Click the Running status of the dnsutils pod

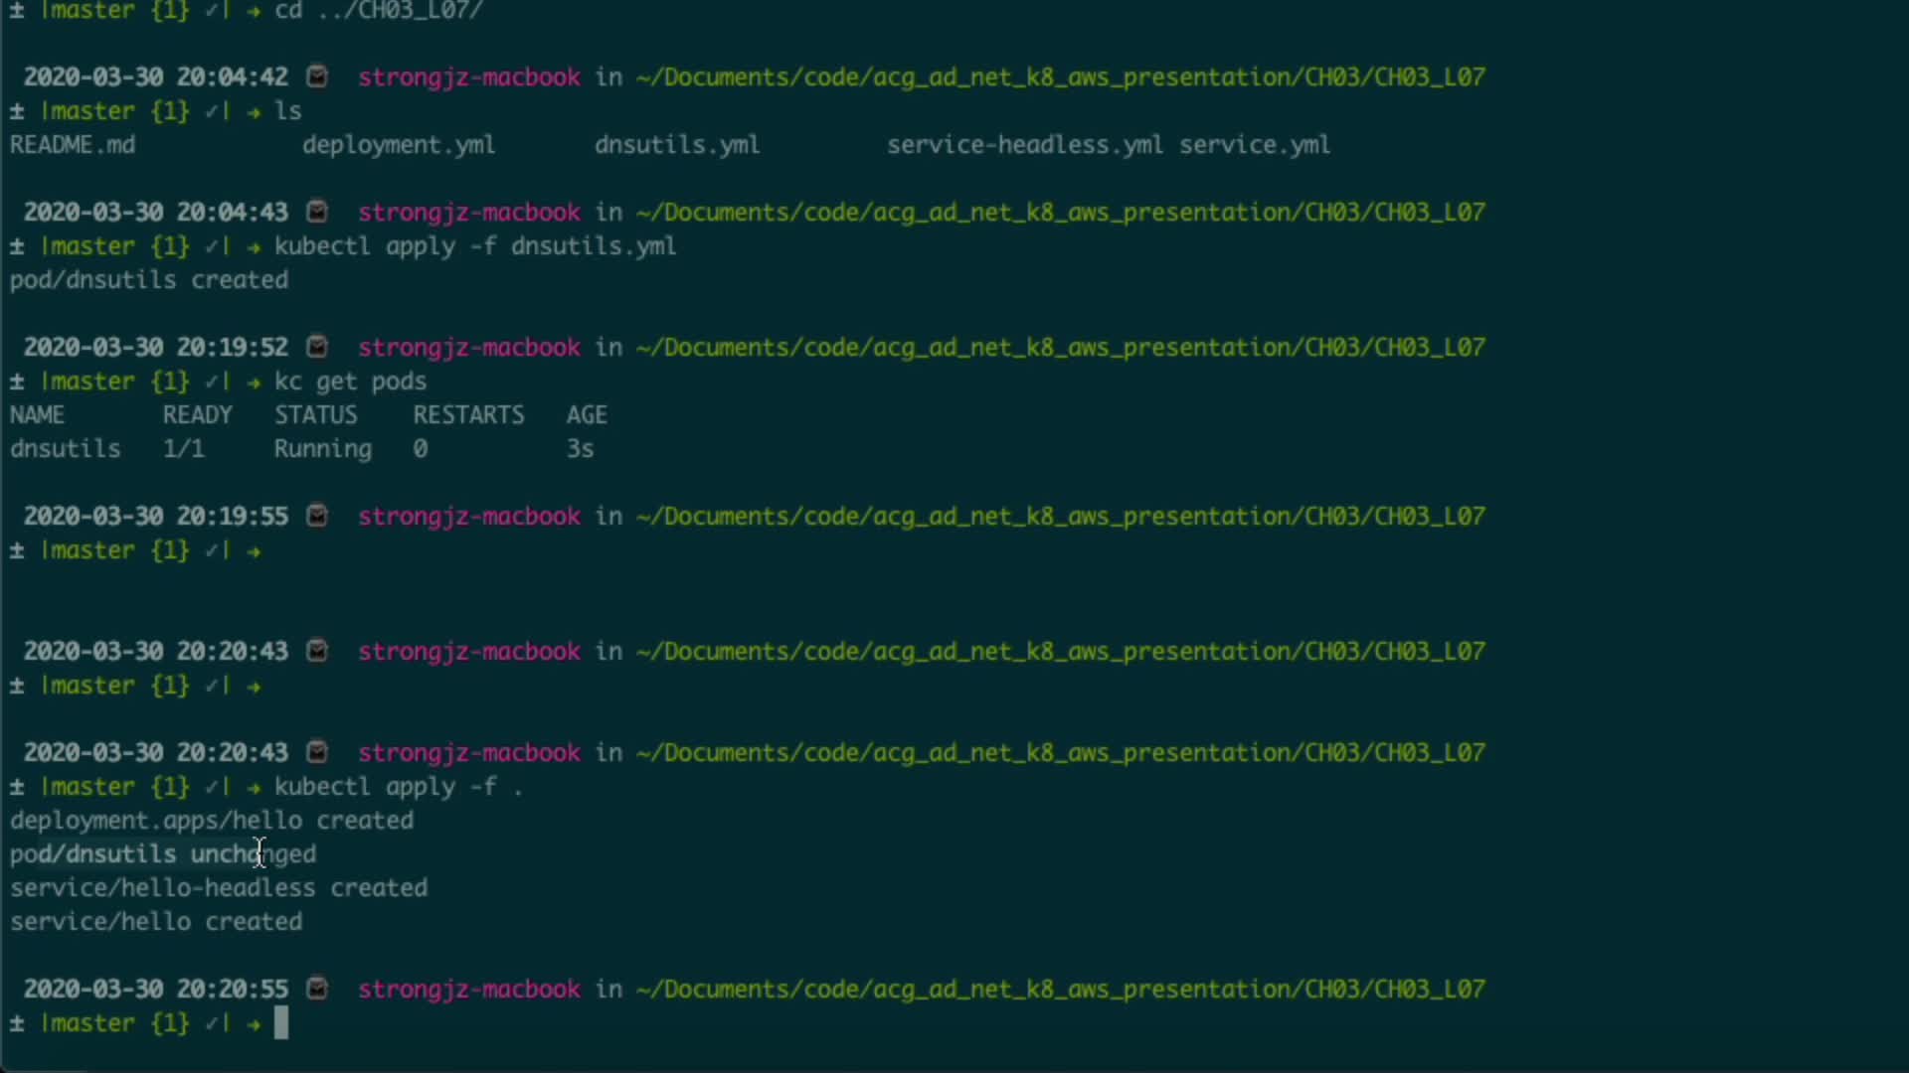pos(323,449)
